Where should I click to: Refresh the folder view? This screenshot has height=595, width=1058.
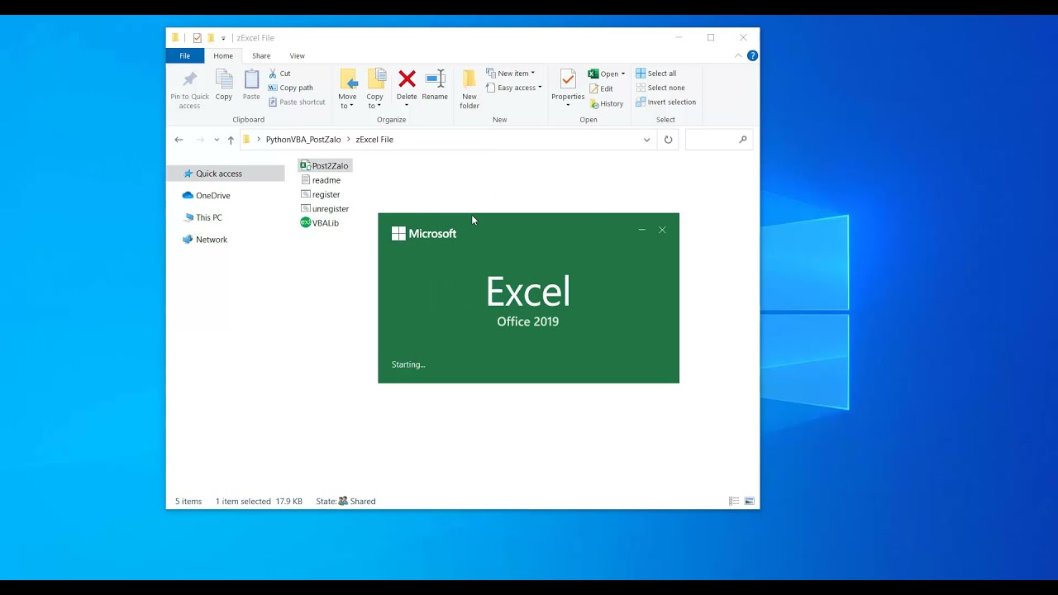tap(668, 140)
